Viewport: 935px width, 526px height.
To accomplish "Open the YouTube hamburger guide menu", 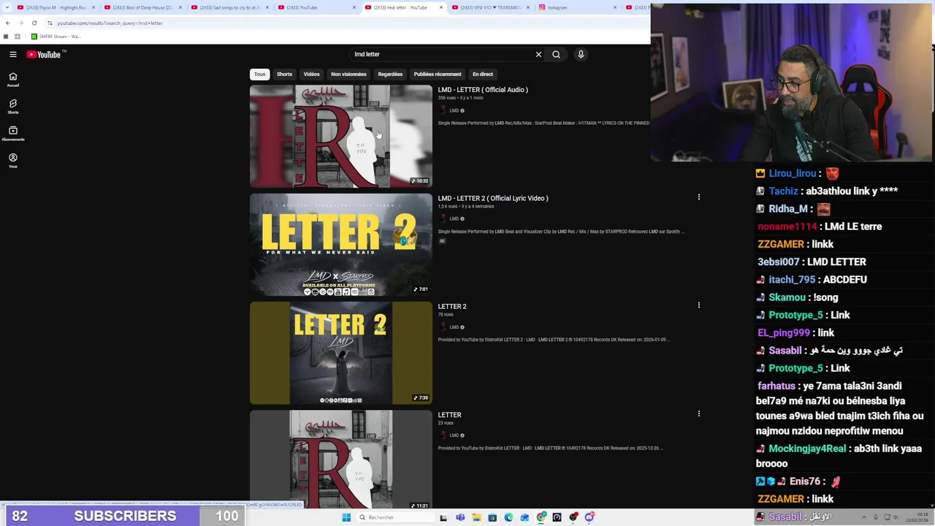I will coord(13,54).
